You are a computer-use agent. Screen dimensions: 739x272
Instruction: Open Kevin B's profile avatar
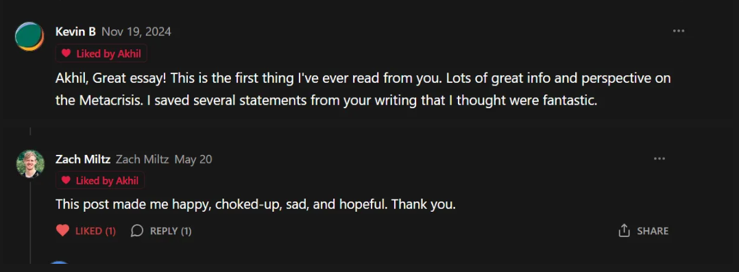[x=29, y=36]
